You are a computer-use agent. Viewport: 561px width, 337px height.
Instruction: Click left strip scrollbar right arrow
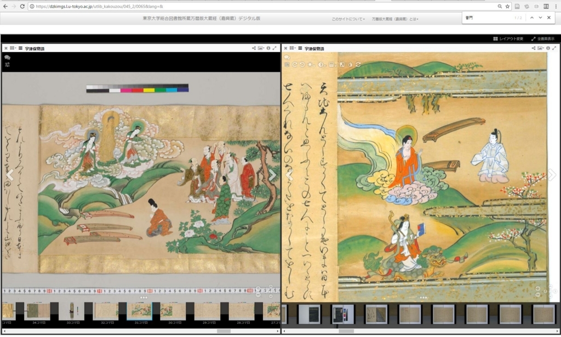(278, 332)
